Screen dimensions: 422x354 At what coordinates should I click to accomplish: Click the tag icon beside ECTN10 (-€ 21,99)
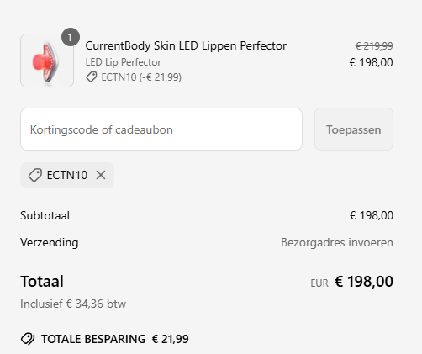click(x=92, y=77)
